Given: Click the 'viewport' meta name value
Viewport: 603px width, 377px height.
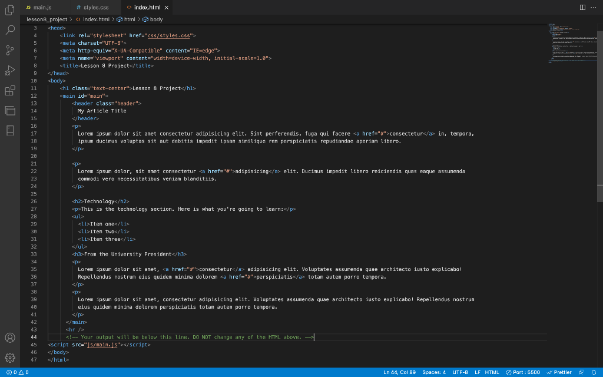Looking at the screenshot, I should tap(108, 58).
